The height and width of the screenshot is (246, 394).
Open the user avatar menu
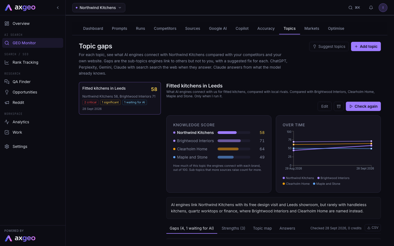[x=383, y=8]
